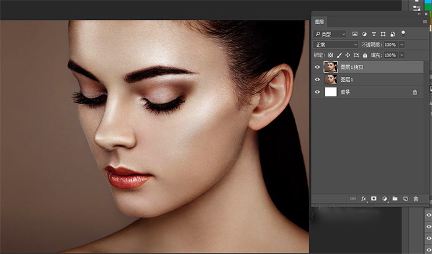Delete layer with trash icon
The height and width of the screenshot is (254, 432).
(416, 199)
